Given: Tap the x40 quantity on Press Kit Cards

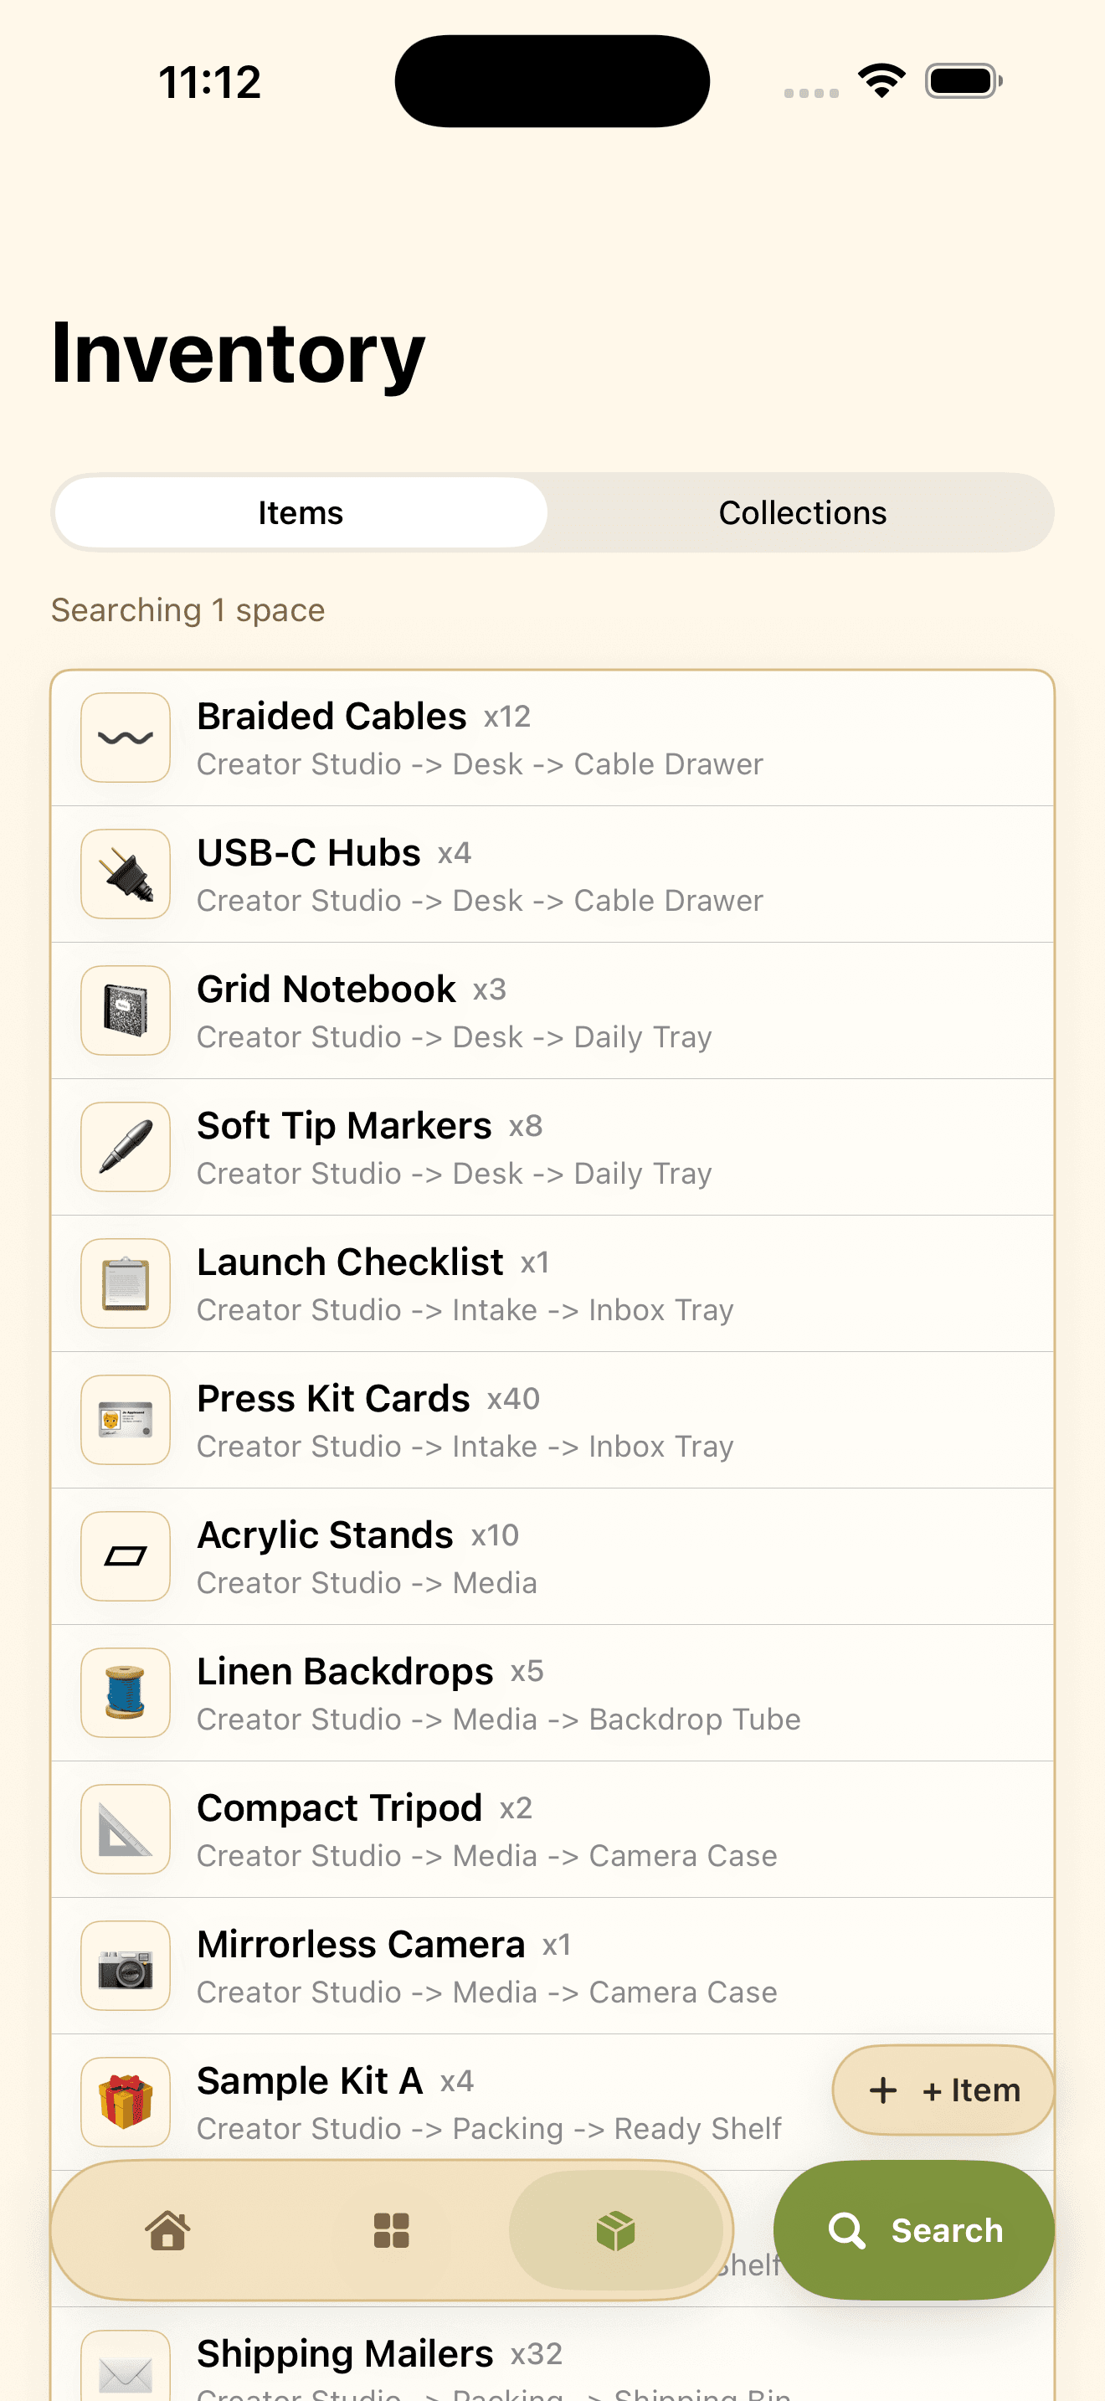Looking at the screenshot, I should (x=513, y=1399).
